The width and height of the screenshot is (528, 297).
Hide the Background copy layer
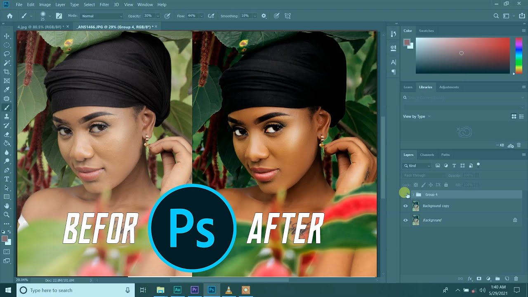click(405, 206)
